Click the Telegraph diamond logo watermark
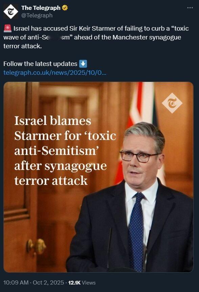The image size is (199, 292). coord(172,103)
